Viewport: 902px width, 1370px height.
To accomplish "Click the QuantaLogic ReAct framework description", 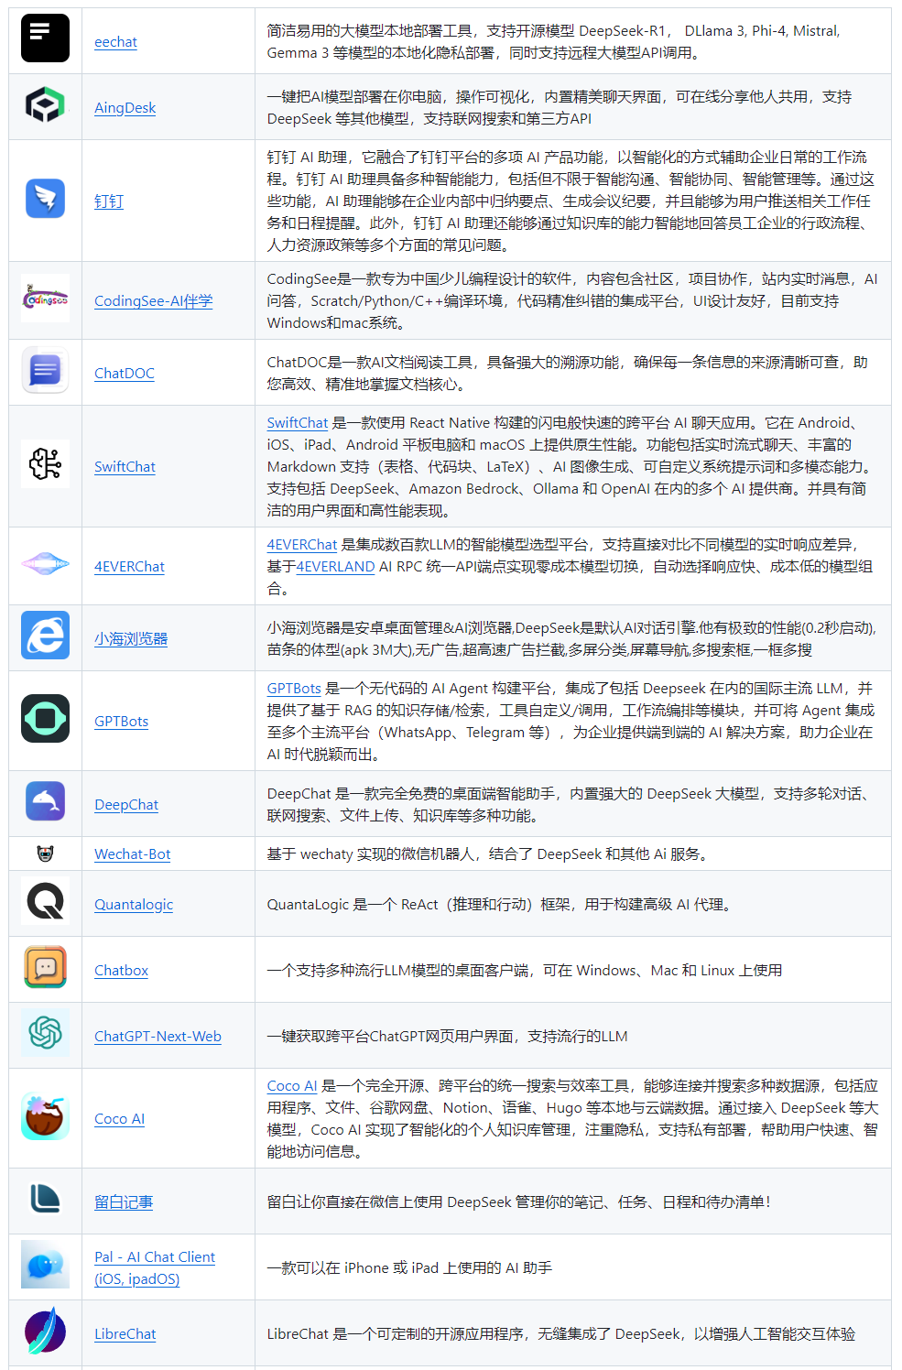I will [502, 905].
